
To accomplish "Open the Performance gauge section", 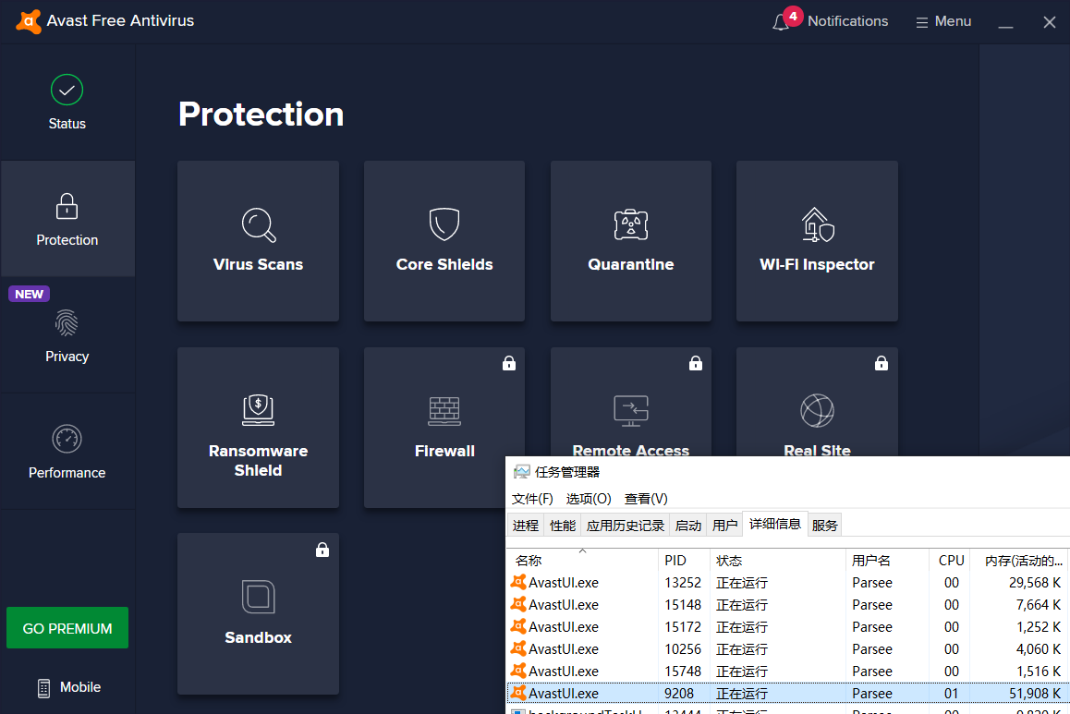I will (67, 452).
